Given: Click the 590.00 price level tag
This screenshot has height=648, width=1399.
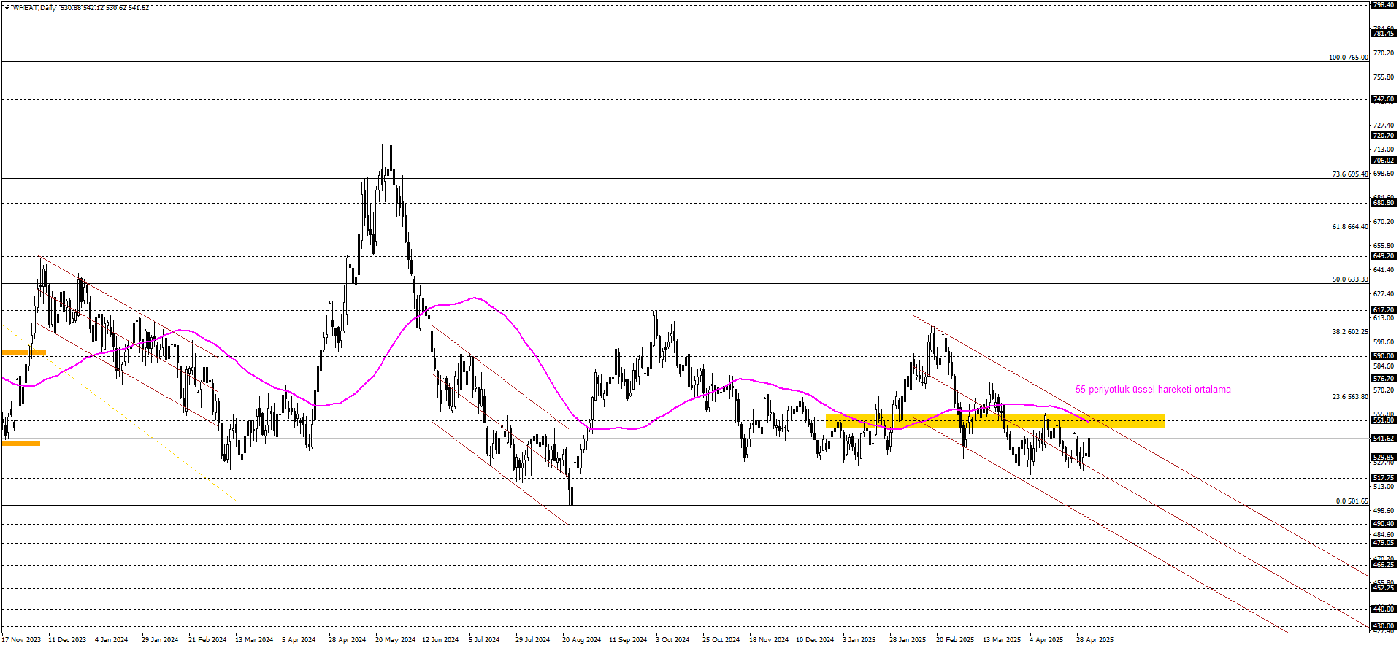Looking at the screenshot, I should [1384, 356].
